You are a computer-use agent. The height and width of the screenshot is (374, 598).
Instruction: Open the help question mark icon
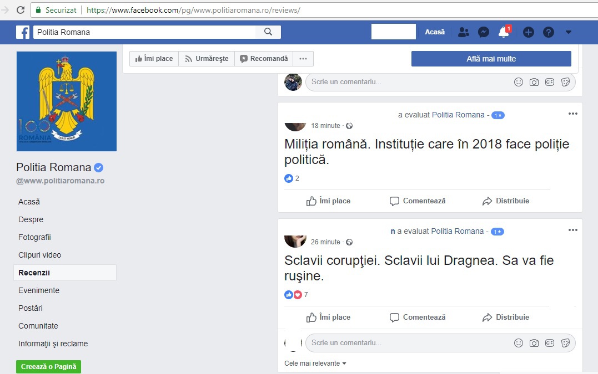coord(549,32)
